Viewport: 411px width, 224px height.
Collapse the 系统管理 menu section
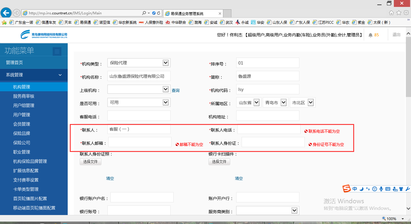34,75
